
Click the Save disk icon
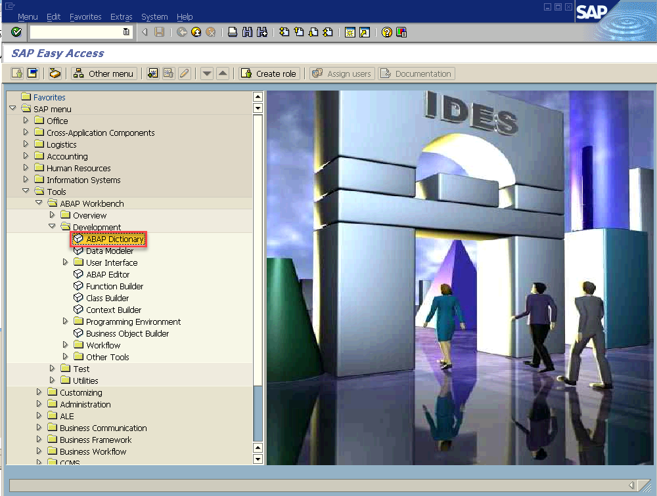point(159,31)
